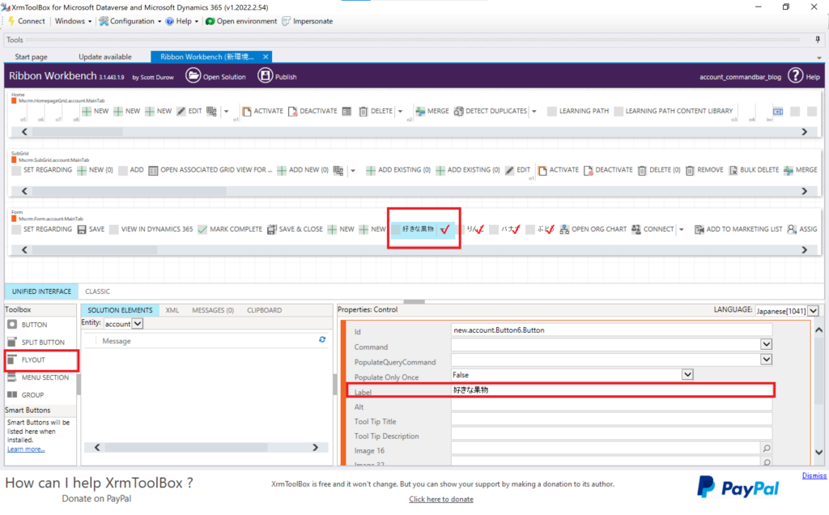
Task: Click the PayPal logo
Action: click(738, 487)
